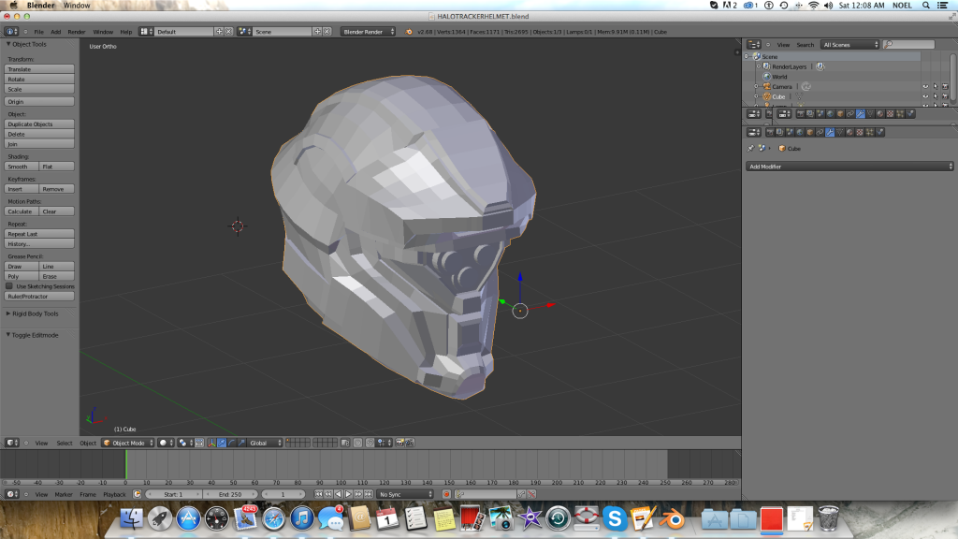Toggle Cube selectability arrow in outliner
The height and width of the screenshot is (539, 958).
(936, 96)
